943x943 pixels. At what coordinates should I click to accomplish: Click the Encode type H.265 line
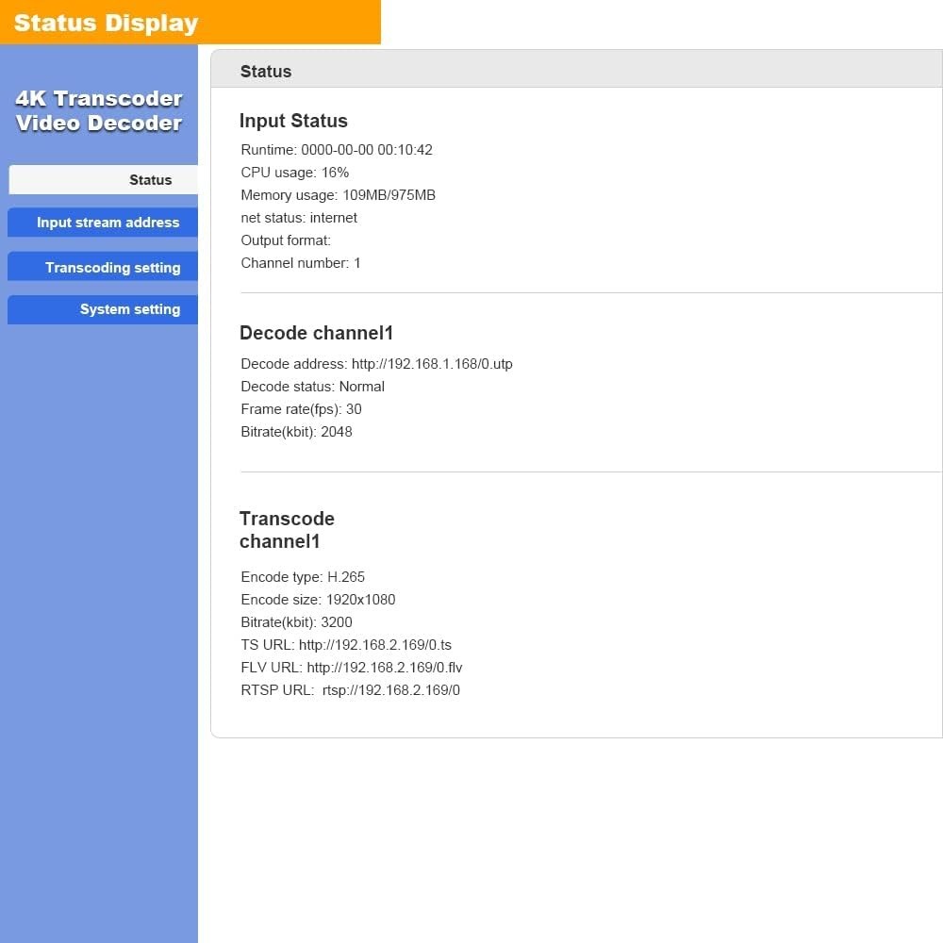pos(303,577)
